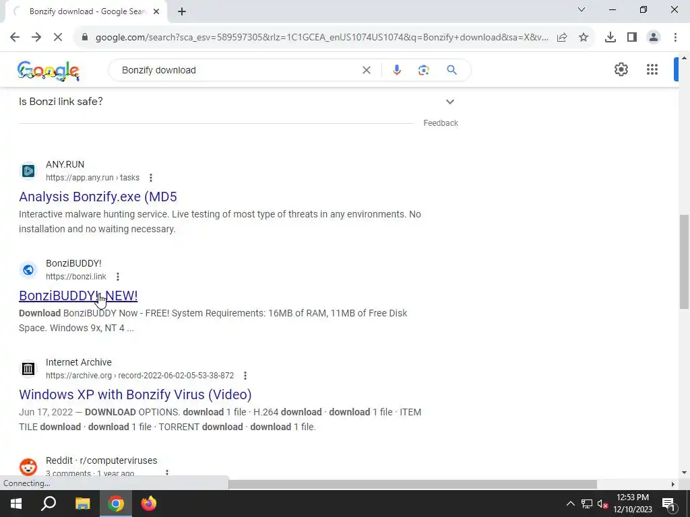
Task: Open more options for archive.org result
Action: (x=245, y=376)
